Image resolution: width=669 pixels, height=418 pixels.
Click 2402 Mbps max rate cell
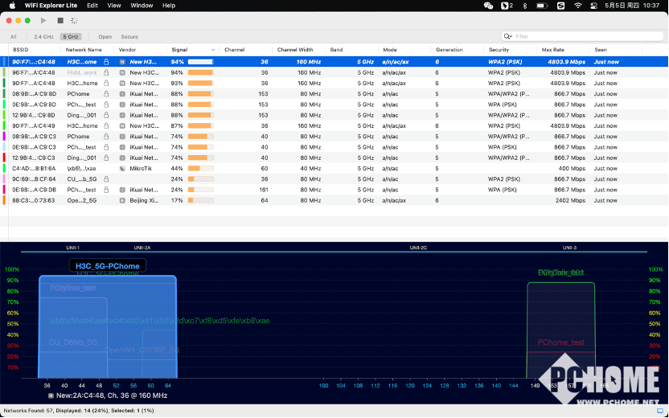click(x=570, y=200)
